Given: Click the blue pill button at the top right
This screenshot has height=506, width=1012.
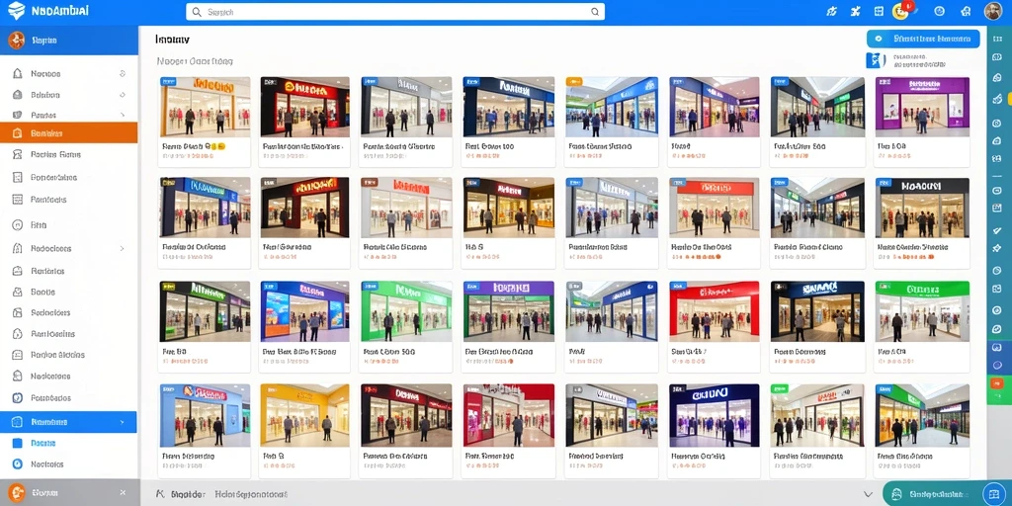Looking at the screenshot, I should pos(923,39).
